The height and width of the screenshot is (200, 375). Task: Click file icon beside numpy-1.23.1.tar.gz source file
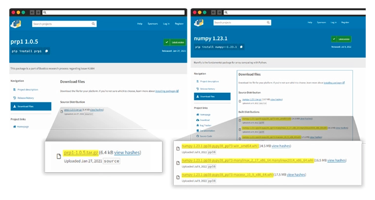coord(240,101)
